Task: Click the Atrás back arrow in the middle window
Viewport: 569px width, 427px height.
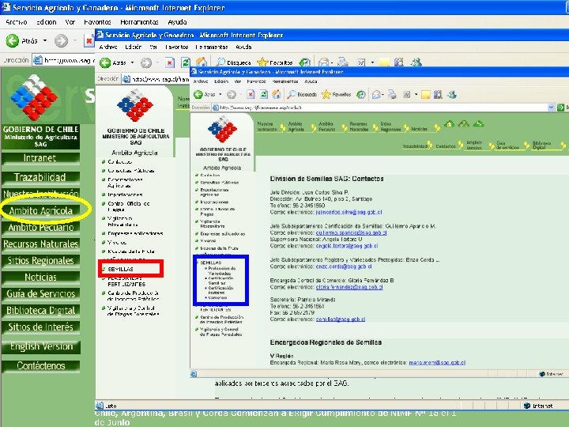Action: click(105, 62)
